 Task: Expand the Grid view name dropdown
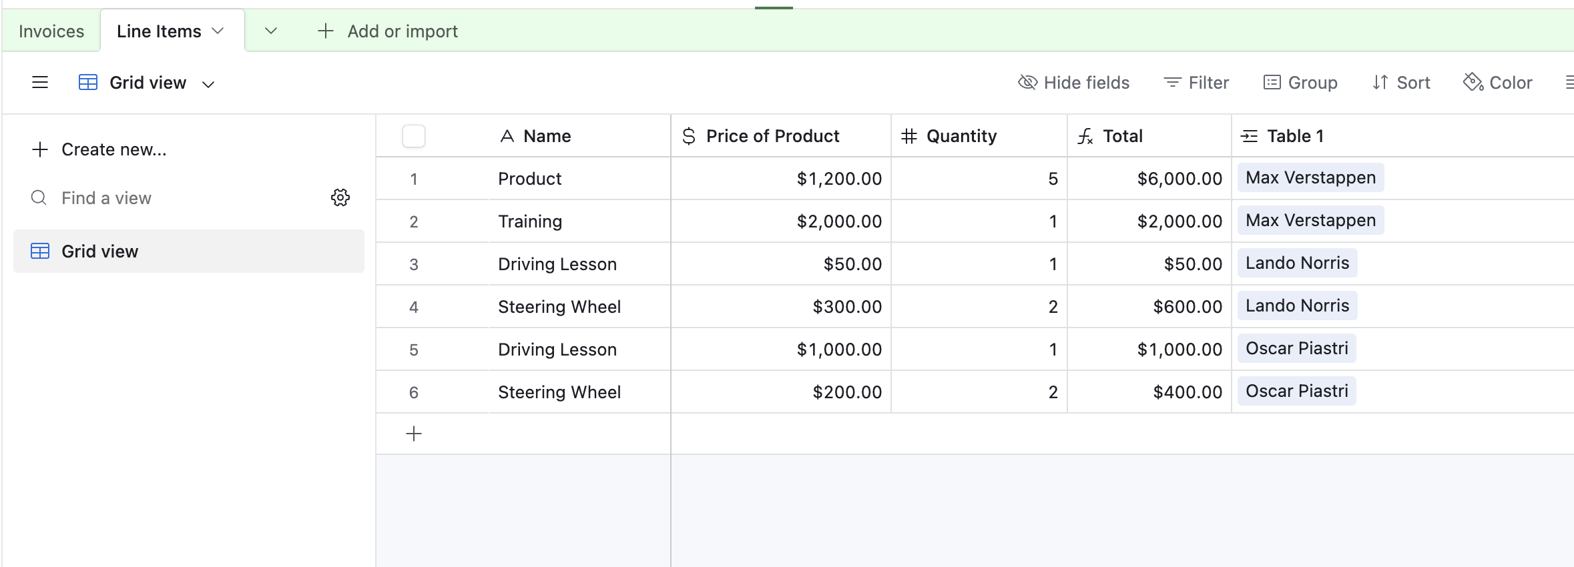click(208, 84)
